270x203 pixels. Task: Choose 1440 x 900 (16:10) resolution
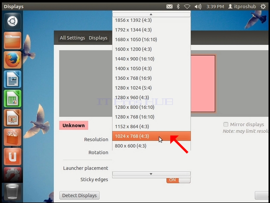pyautogui.click(x=151, y=59)
